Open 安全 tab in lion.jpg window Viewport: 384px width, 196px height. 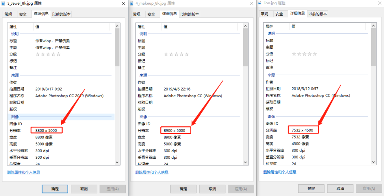(x=279, y=14)
